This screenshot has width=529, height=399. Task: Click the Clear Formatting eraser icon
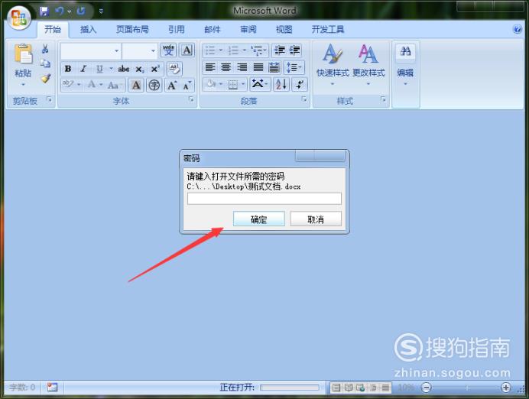click(174, 69)
